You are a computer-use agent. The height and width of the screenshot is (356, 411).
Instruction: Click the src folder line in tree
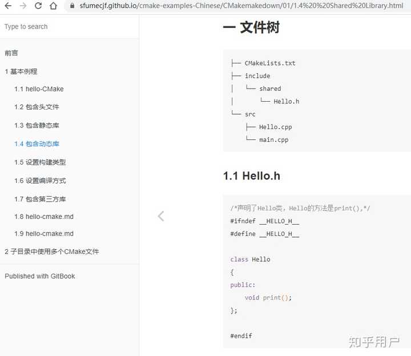coord(250,114)
